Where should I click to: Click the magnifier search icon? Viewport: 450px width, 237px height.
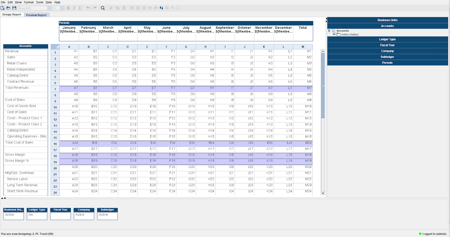pos(103,8)
